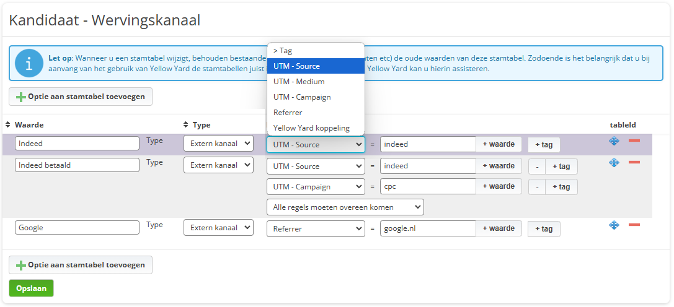Click the Waarde field containing 'Google'
Screen dimensions: 674x307
(x=77, y=228)
